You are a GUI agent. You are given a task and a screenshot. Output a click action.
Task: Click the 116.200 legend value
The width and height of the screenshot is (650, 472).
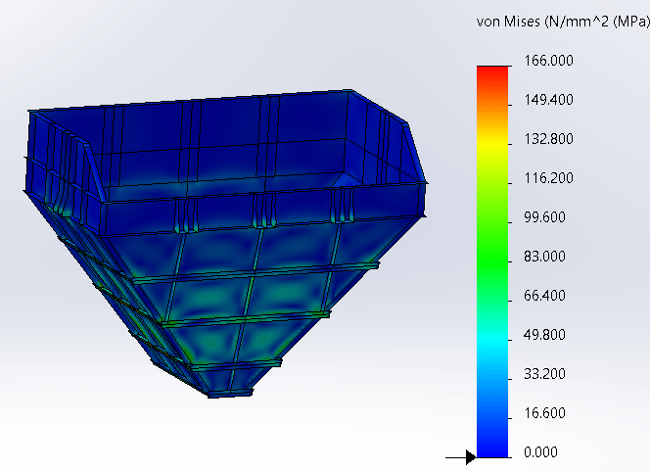(548, 178)
